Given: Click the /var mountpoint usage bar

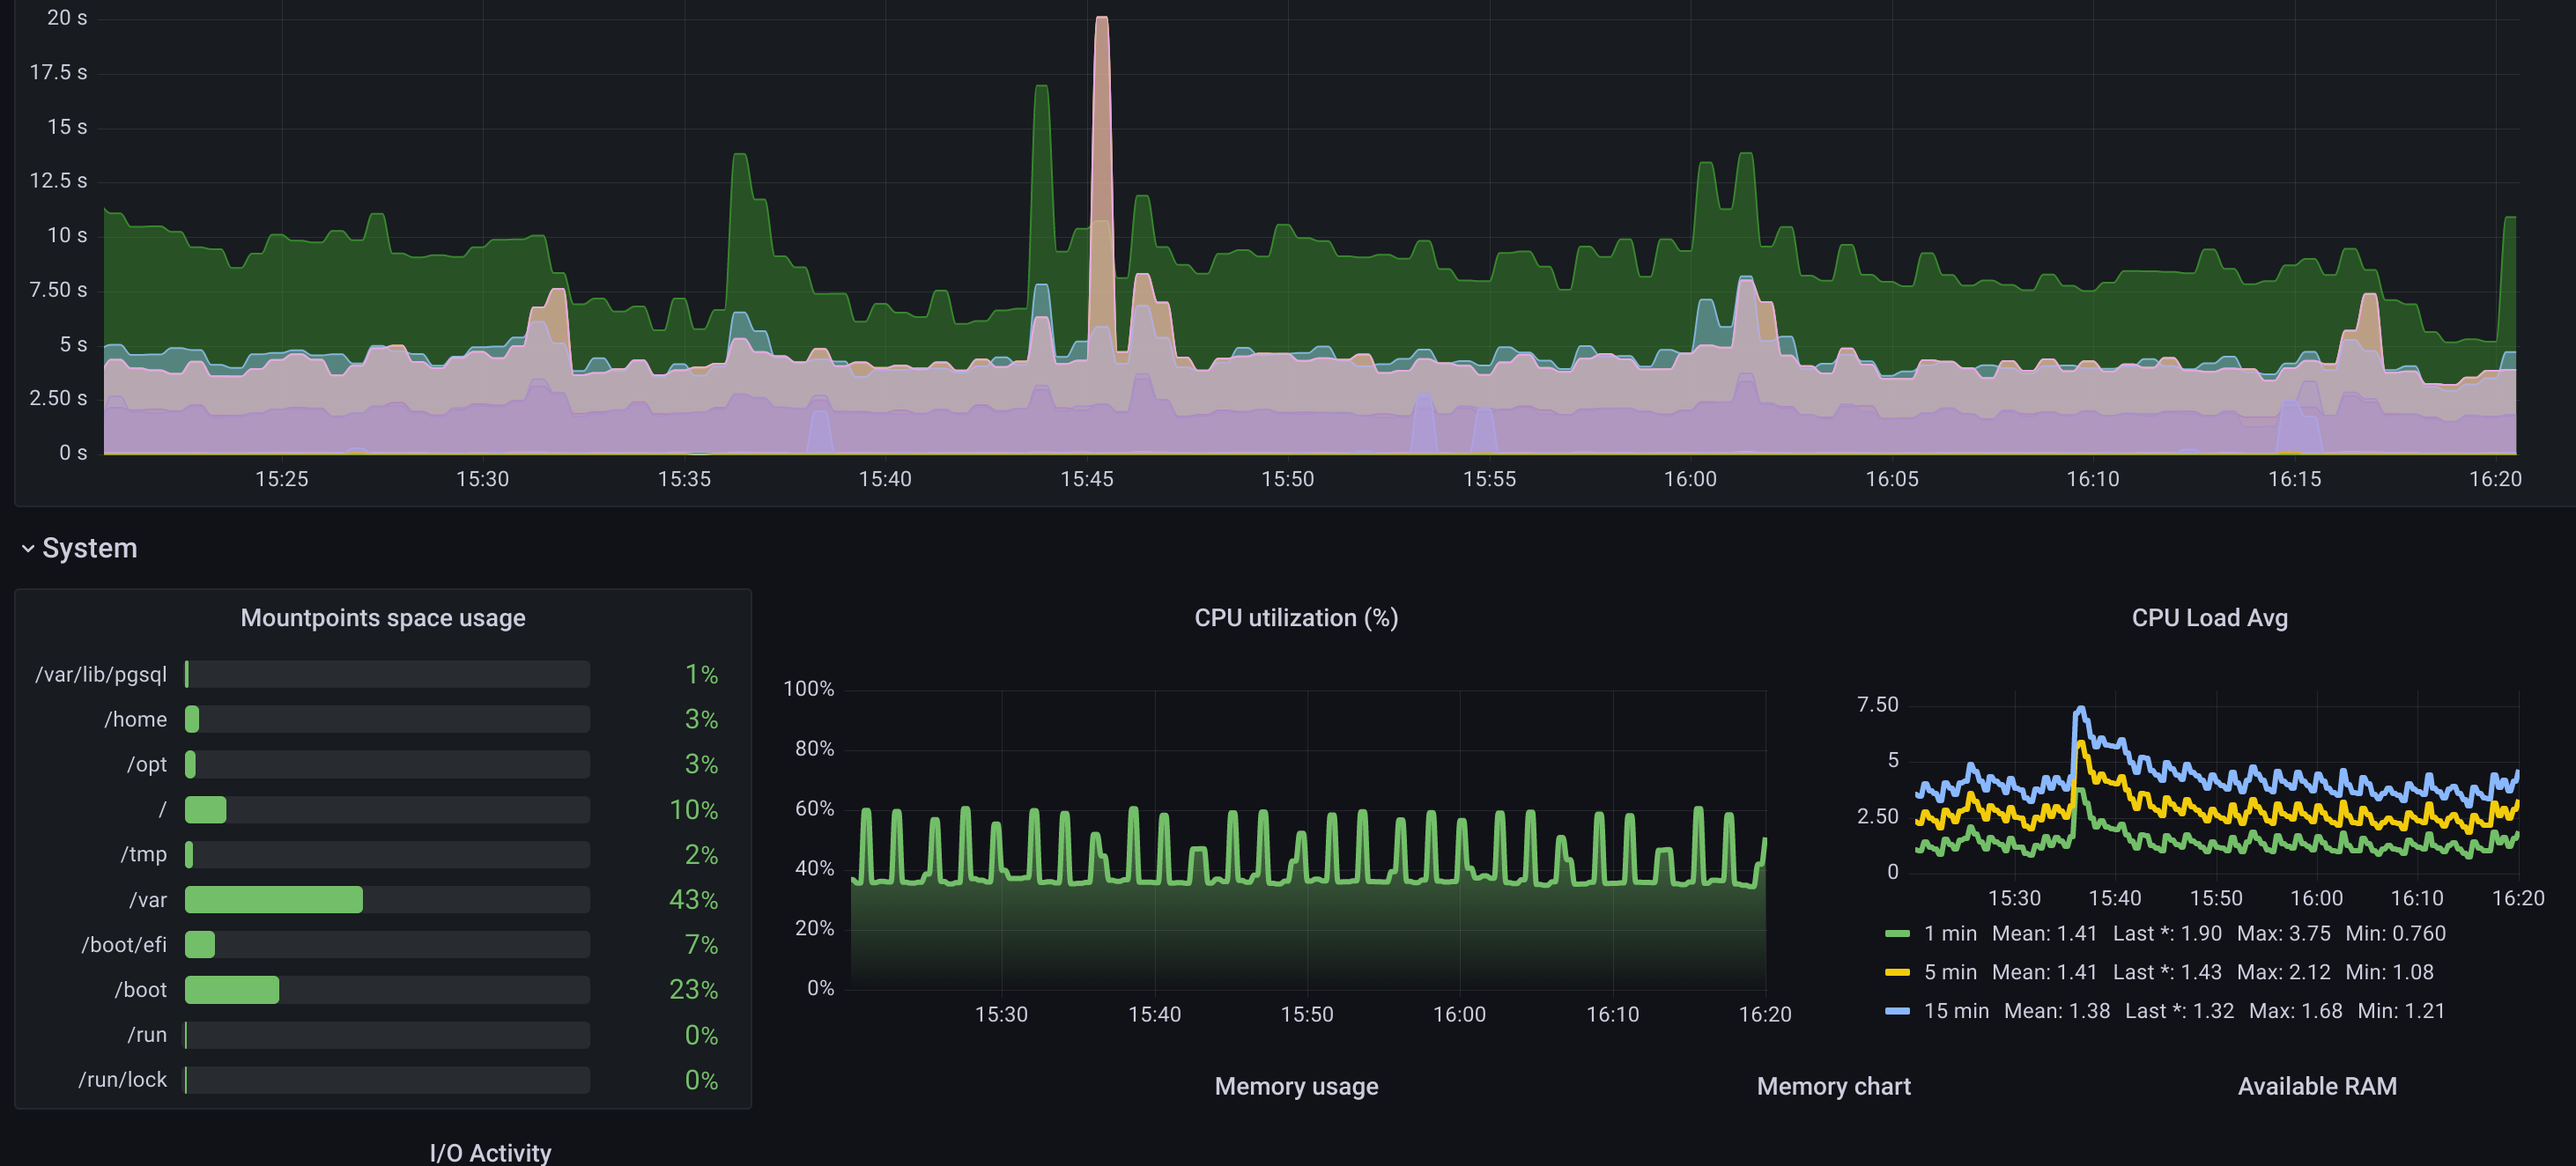Looking at the screenshot, I should pos(274,899).
